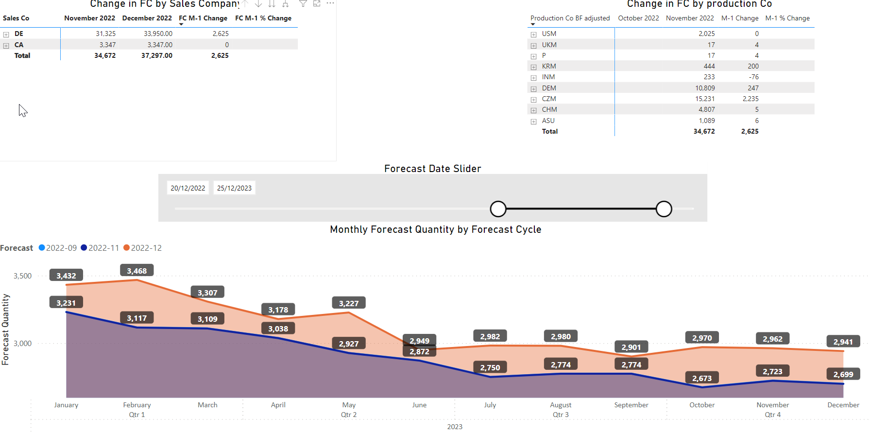The image size is (870, 434).
Task: Click the greyed drill up arrow icon
Action: 245,3
